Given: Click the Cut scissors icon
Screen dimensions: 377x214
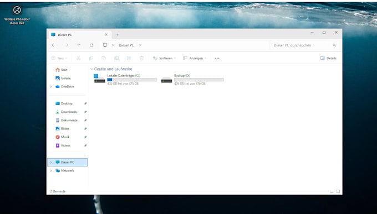Looking at the screenshot, I should (78, 58).
